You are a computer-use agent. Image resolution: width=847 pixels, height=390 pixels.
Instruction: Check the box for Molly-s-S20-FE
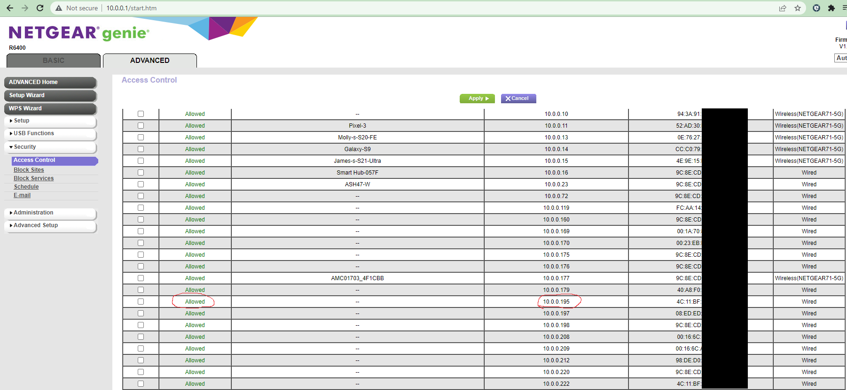pos(141,138)
